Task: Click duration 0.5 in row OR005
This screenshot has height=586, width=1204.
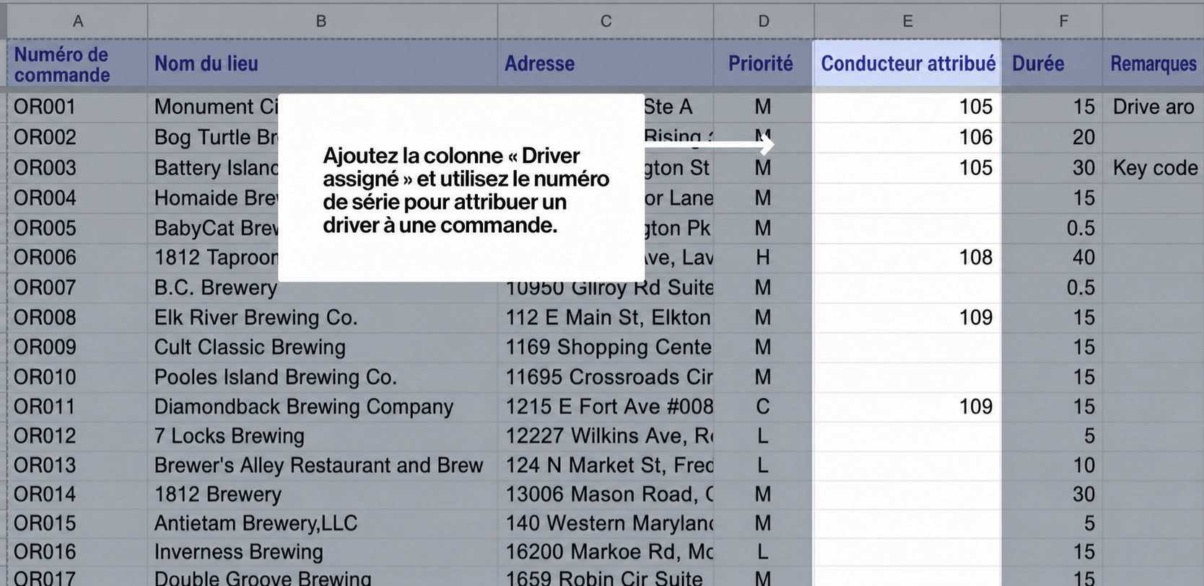Action: click(x=1052, y=228)
